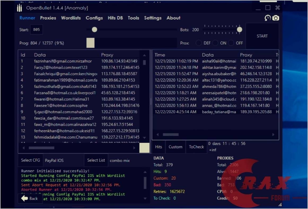Click the OpenBullet bullets logo icon
Screen dimensions: 308x209
[19, 8]
